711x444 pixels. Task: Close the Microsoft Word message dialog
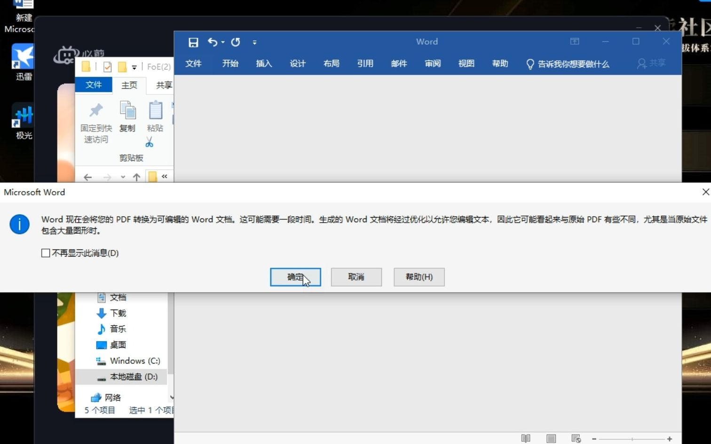pyautogui.click(x=705, y=192)
